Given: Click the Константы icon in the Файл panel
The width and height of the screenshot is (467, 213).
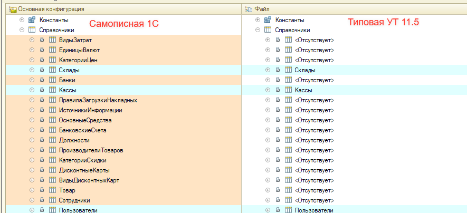Looking at the screenshot, I should coord(268,20).
